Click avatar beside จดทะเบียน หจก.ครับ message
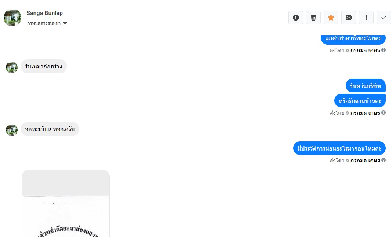 click(x=12, y=130)
